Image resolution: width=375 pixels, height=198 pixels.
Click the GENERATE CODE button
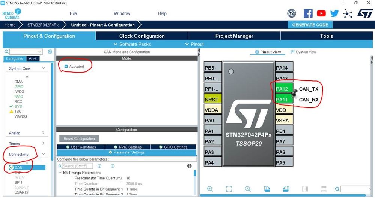coord(310,25)
